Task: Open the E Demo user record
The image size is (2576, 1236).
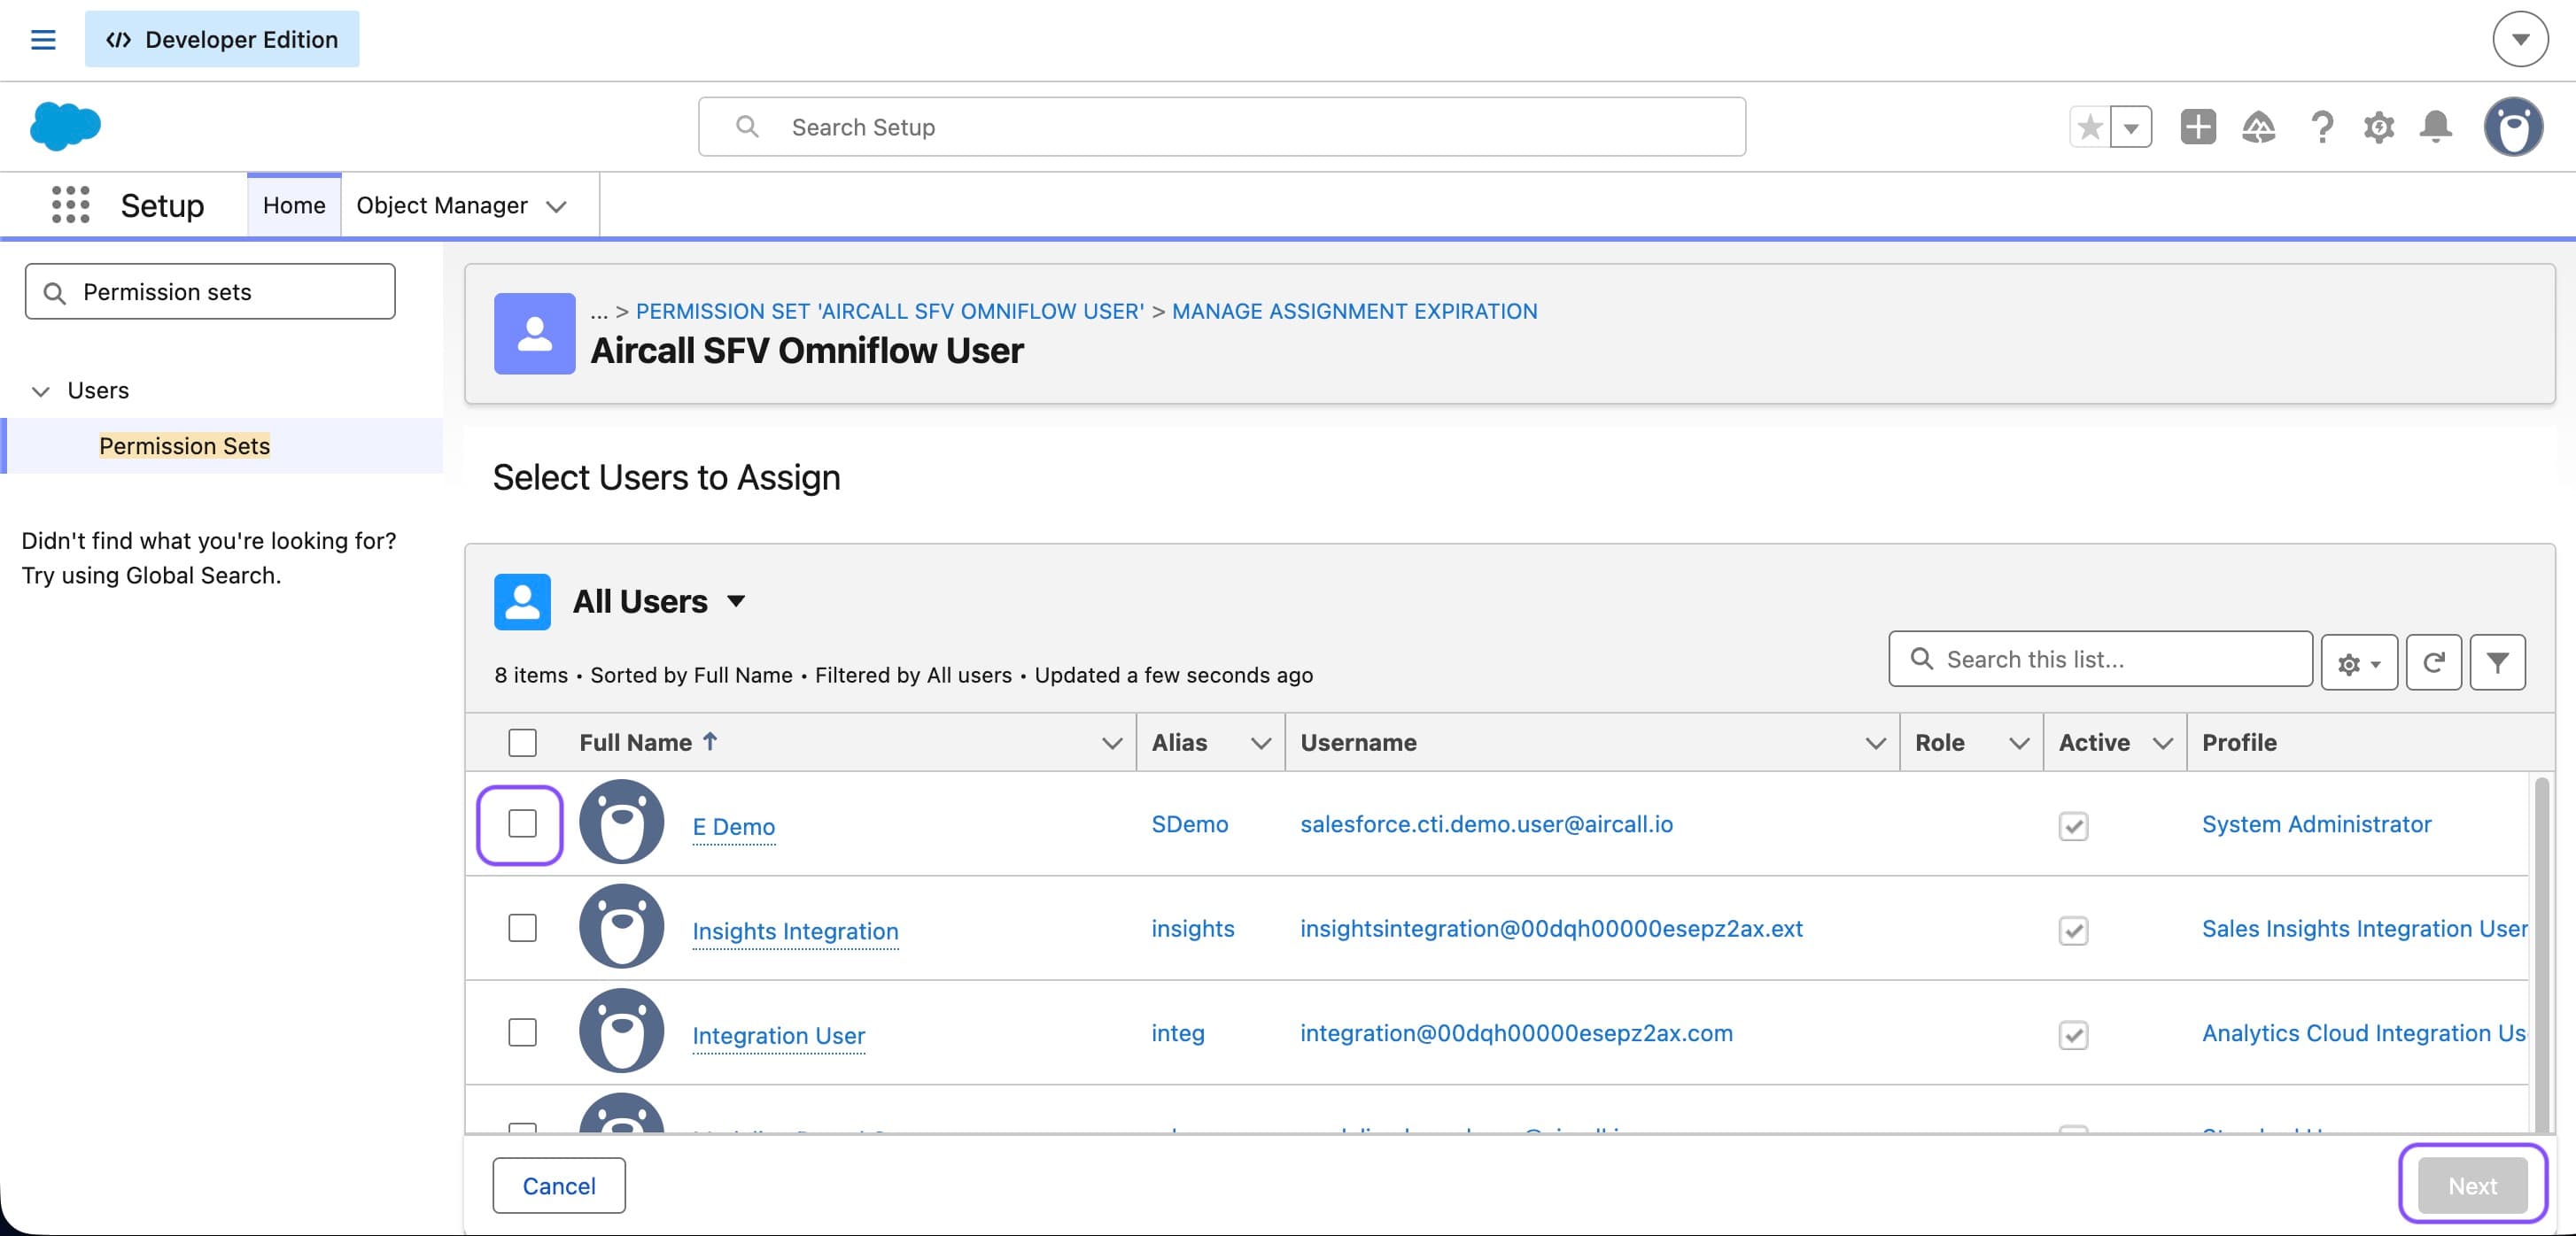Action: pos(734,827)
